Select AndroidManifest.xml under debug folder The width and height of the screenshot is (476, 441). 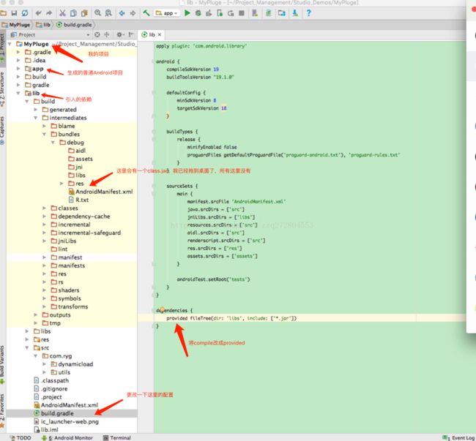(101, 192)
